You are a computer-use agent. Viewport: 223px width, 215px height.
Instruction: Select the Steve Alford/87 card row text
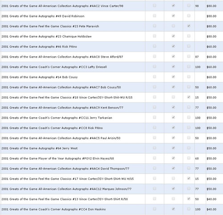62,57
